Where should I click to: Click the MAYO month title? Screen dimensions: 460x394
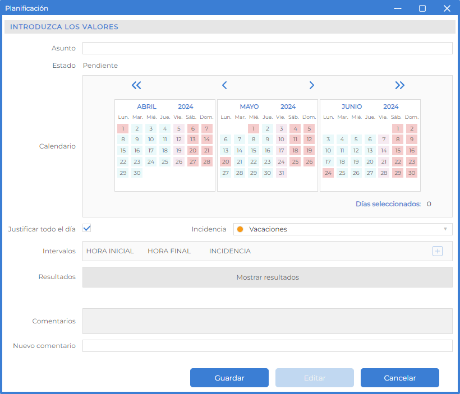point(250,106)
